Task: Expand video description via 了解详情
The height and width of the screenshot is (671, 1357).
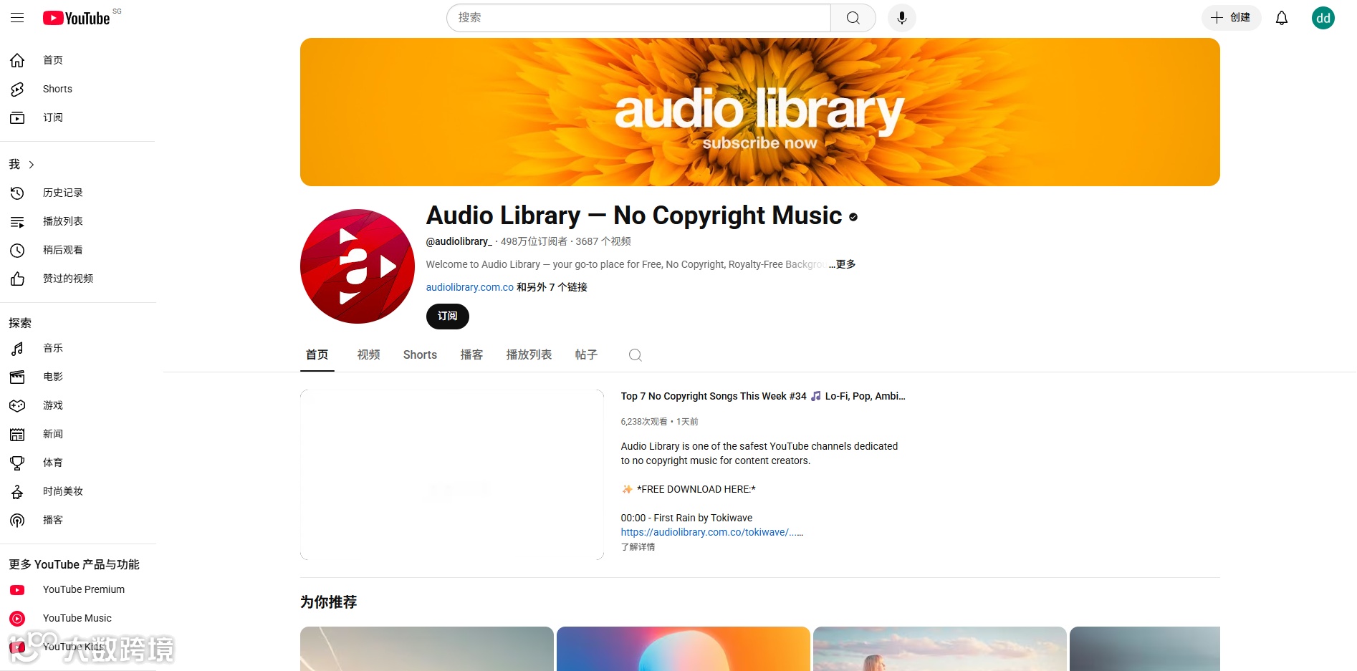Action: [x=638, y=546]
